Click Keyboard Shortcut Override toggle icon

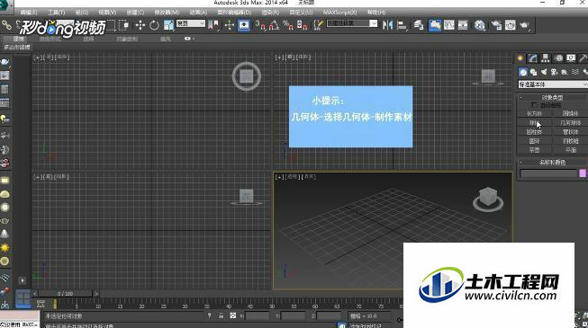[244, 25]
